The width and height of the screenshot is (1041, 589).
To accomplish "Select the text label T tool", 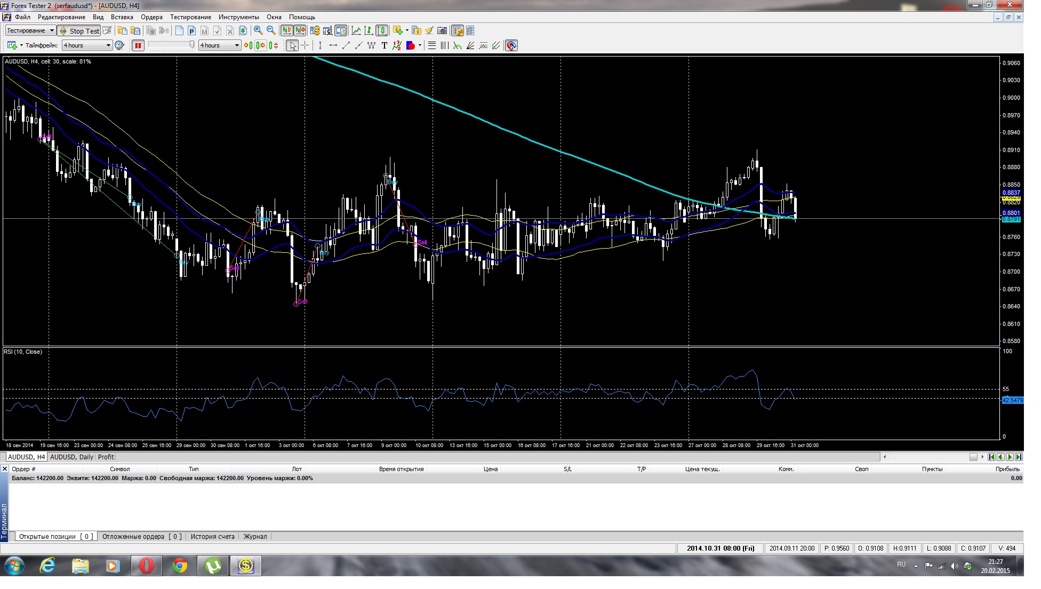I will tap(384, 45).
